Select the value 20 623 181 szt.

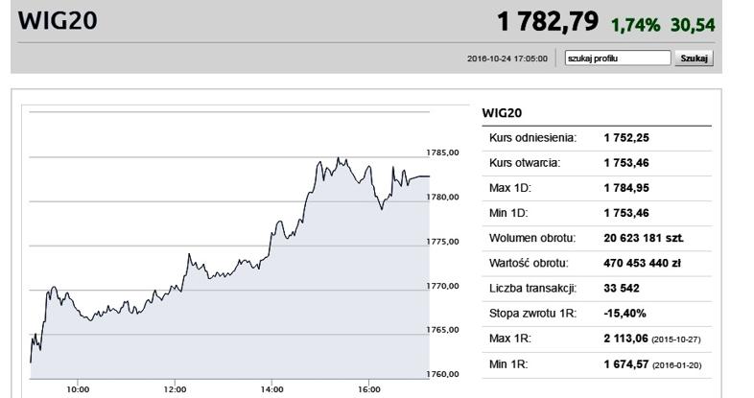(x=644, y=238)
